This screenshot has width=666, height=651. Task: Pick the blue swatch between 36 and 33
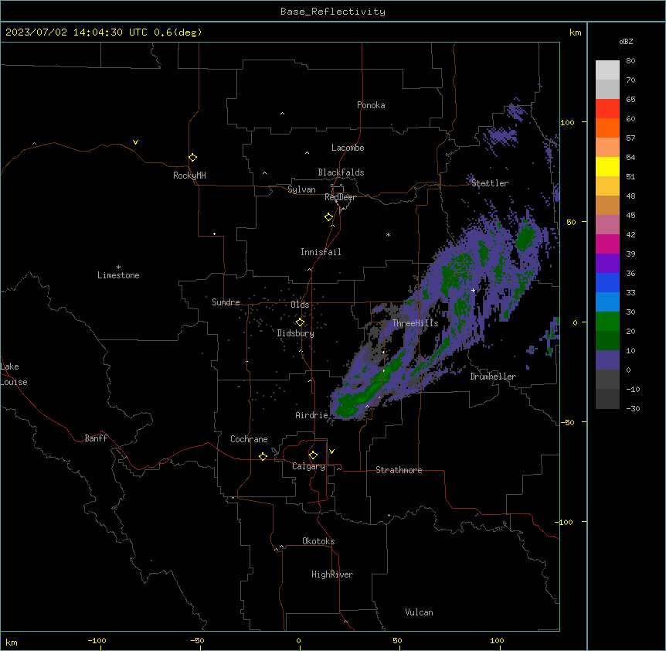(x=607, y=282)
